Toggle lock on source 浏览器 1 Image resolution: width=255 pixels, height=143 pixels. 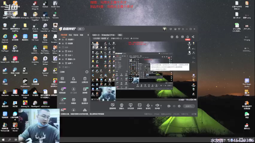[63, 39]
